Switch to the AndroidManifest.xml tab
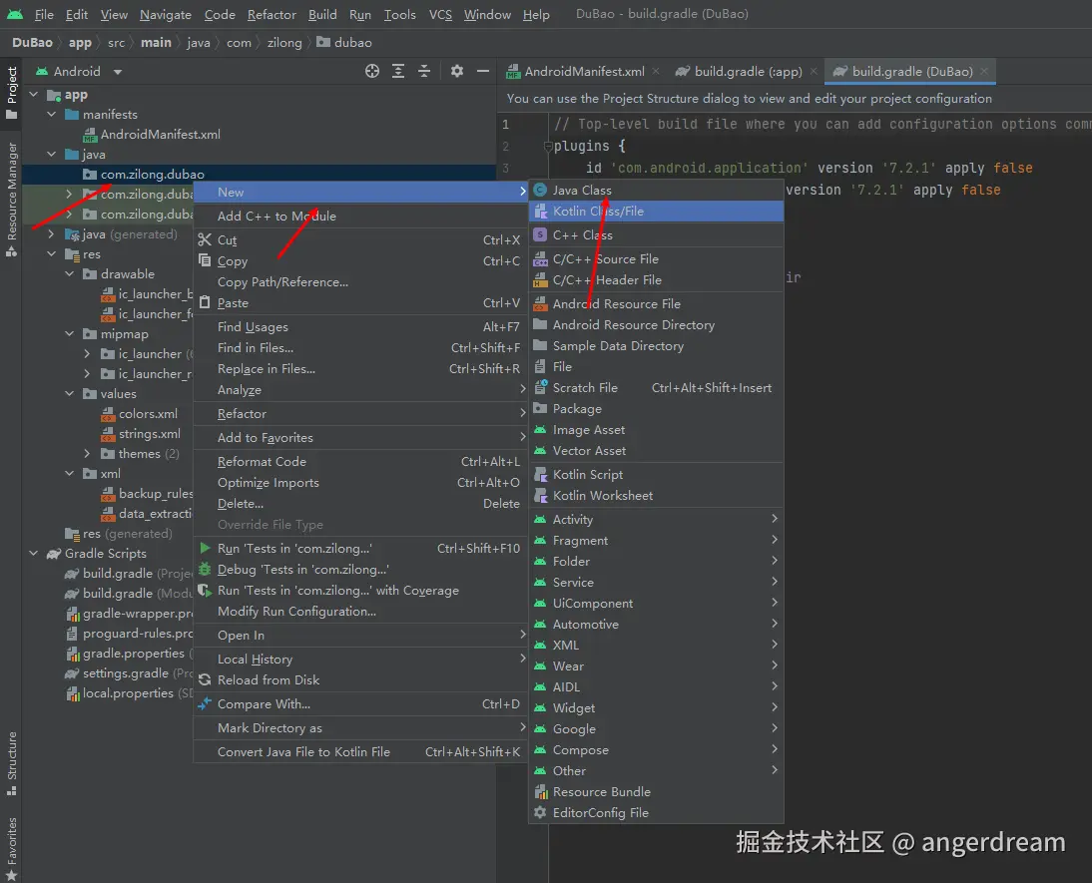 [x=584, y=71]
